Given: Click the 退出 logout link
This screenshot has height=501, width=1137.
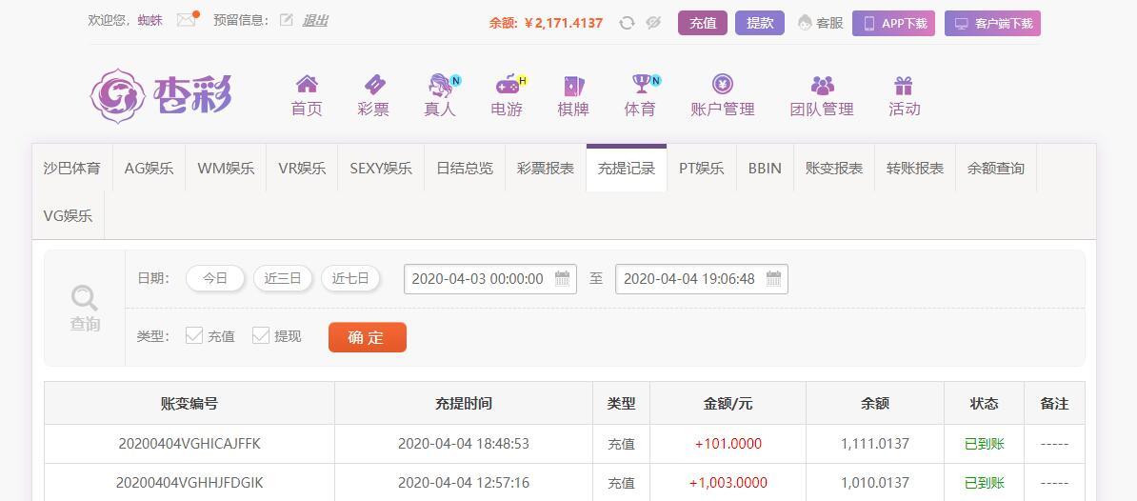Looking at the screenshot, I should 314,20.
